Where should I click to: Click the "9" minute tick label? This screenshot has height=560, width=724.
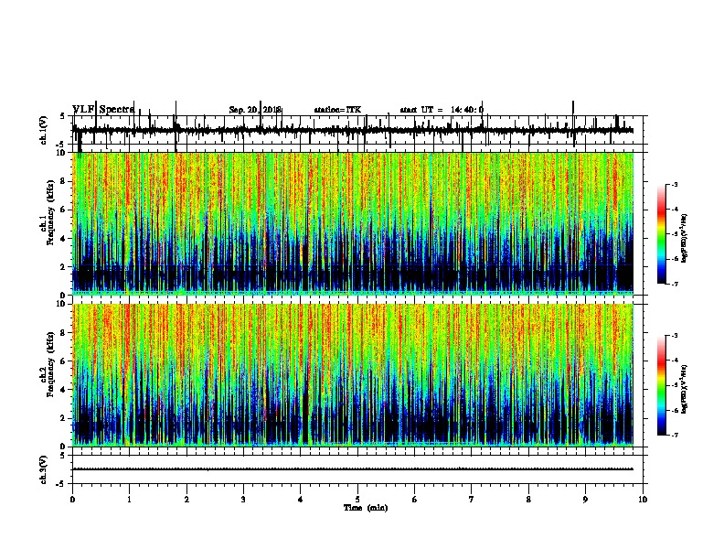point(585,500)
